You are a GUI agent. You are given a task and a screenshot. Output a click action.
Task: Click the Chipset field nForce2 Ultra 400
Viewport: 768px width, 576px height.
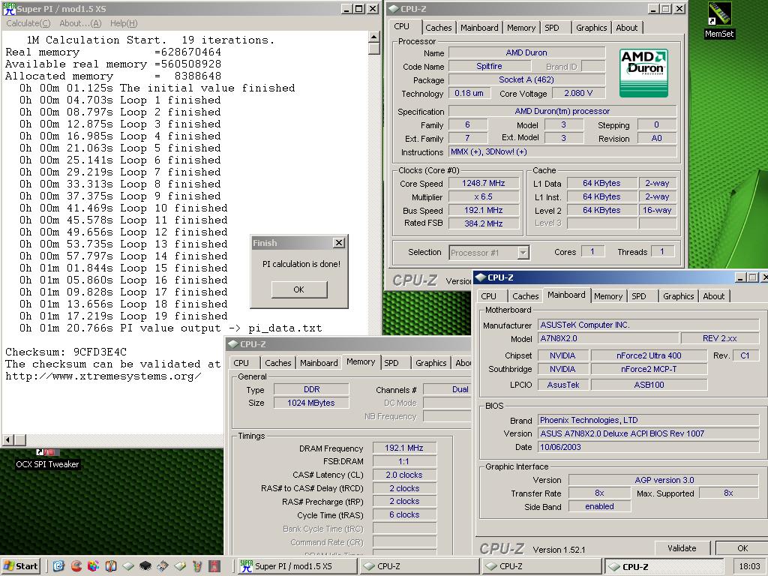pyautogui.click(x=649, y=355)
